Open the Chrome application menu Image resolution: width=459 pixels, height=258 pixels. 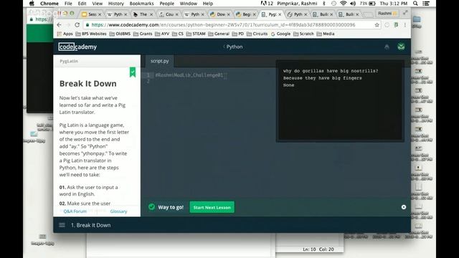49,4
